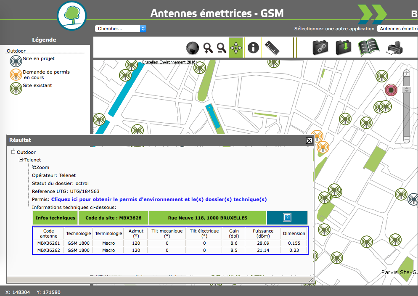Select antenna code MBX36261 cell
This screenshot has height=296, width=418.
tap(48, 243)
